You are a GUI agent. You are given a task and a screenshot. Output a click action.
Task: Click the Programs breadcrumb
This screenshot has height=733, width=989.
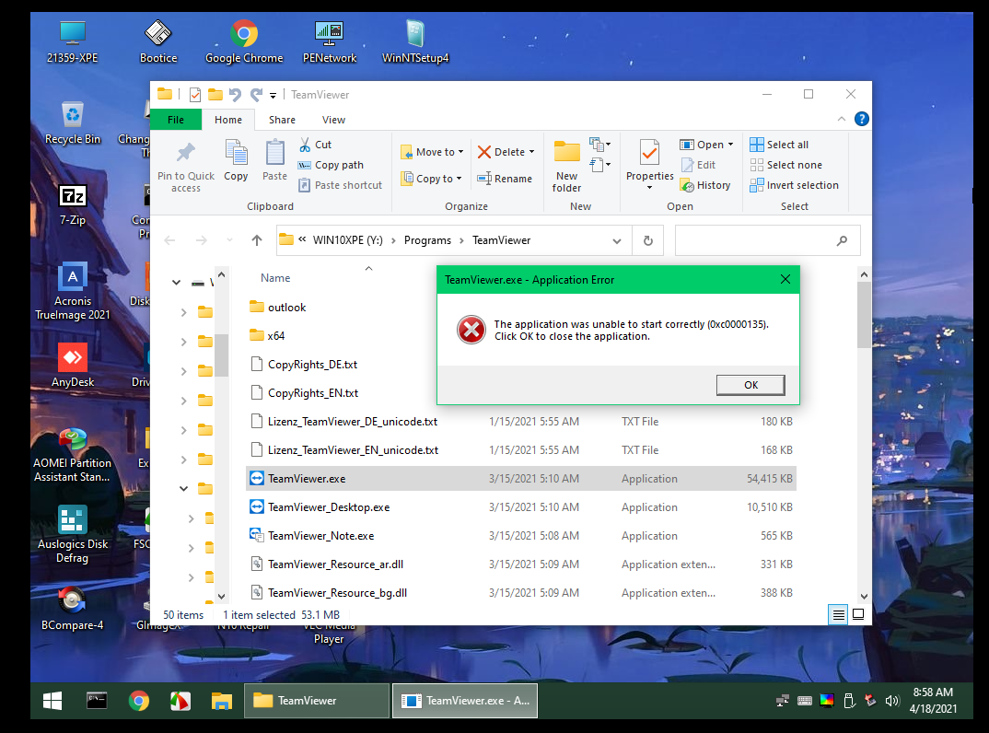point(427,240)
